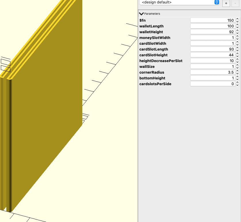Viewport: 241px width, 222px height.
Task: Edit the walletHeight value field
Action: [213, 32]
